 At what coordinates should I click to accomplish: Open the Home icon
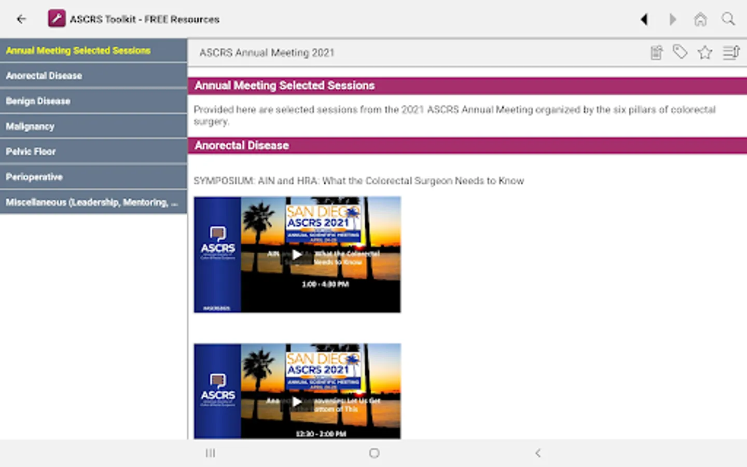tap(700, 19)
